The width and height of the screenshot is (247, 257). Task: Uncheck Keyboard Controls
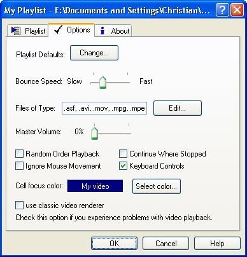pyautogui.click(x=123, y=166)
